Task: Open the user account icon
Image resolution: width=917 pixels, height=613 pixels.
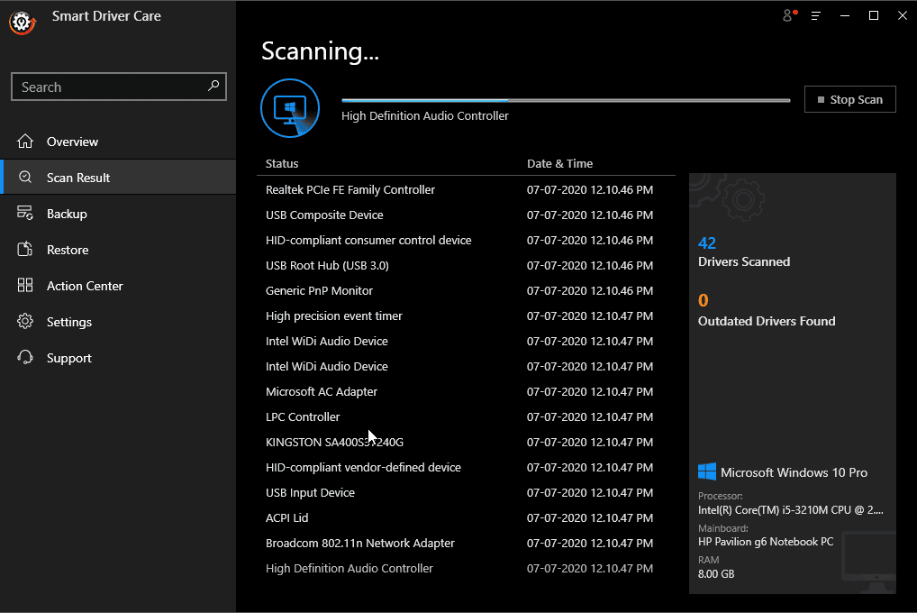Action: pyautogui.click(x=789, y=15)
